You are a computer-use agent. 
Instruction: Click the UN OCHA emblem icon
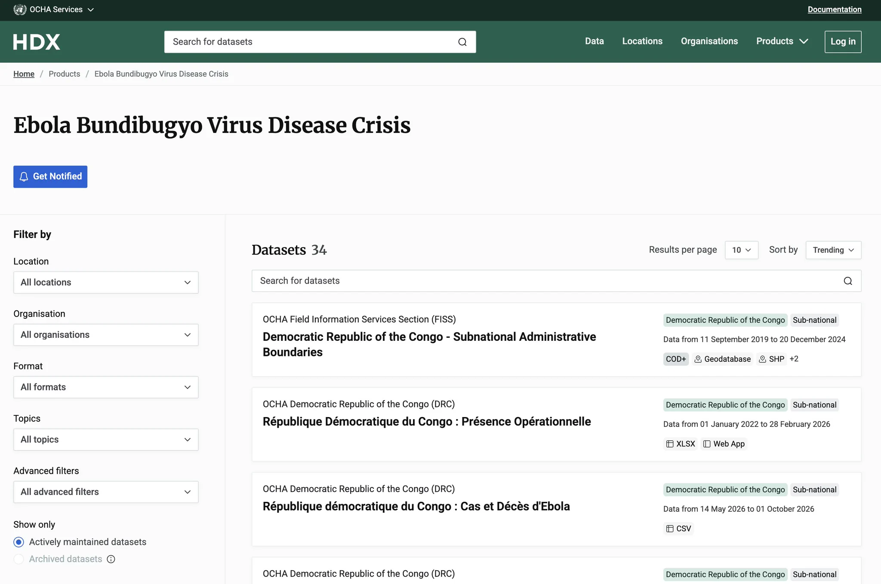(x=20, y=9)
